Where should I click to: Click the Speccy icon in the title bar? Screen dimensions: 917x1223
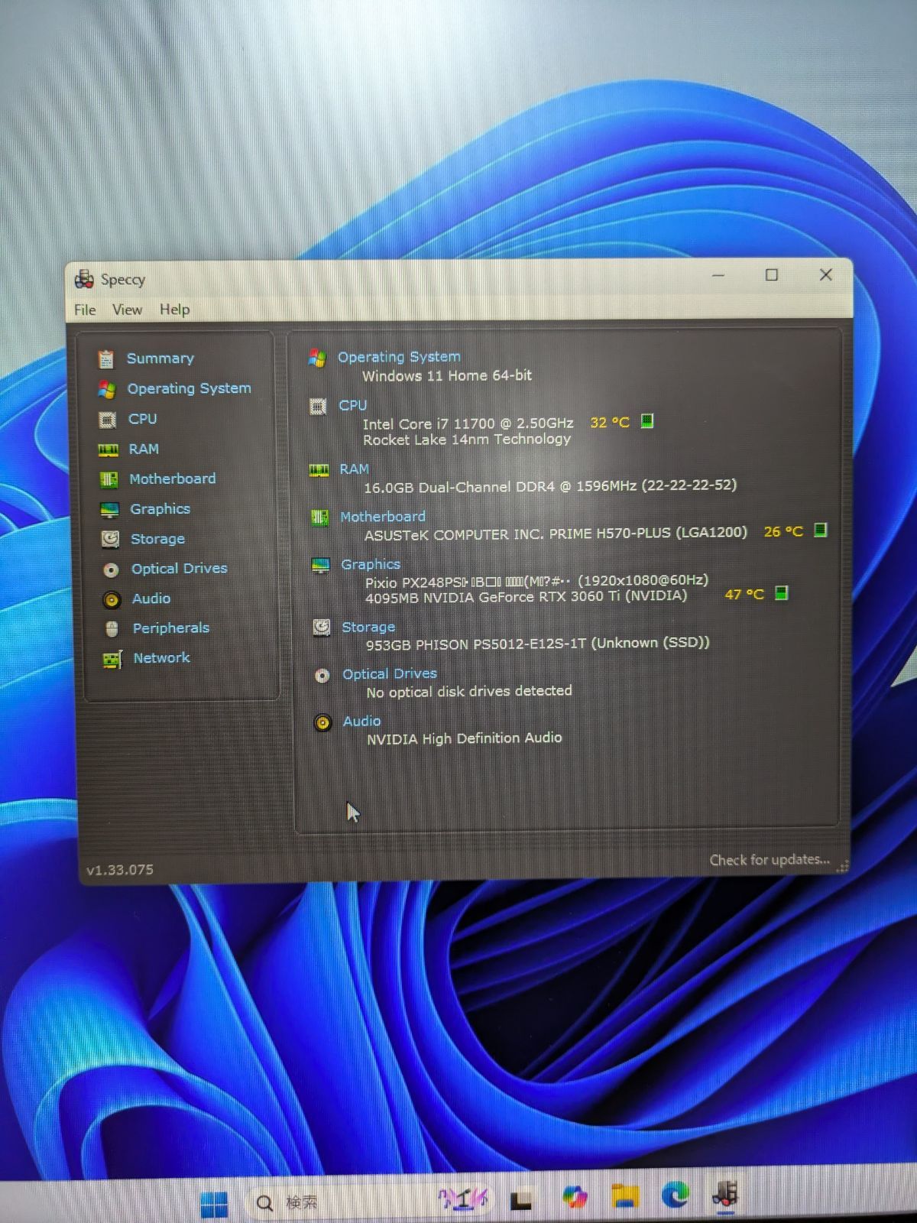click(84, 279)
